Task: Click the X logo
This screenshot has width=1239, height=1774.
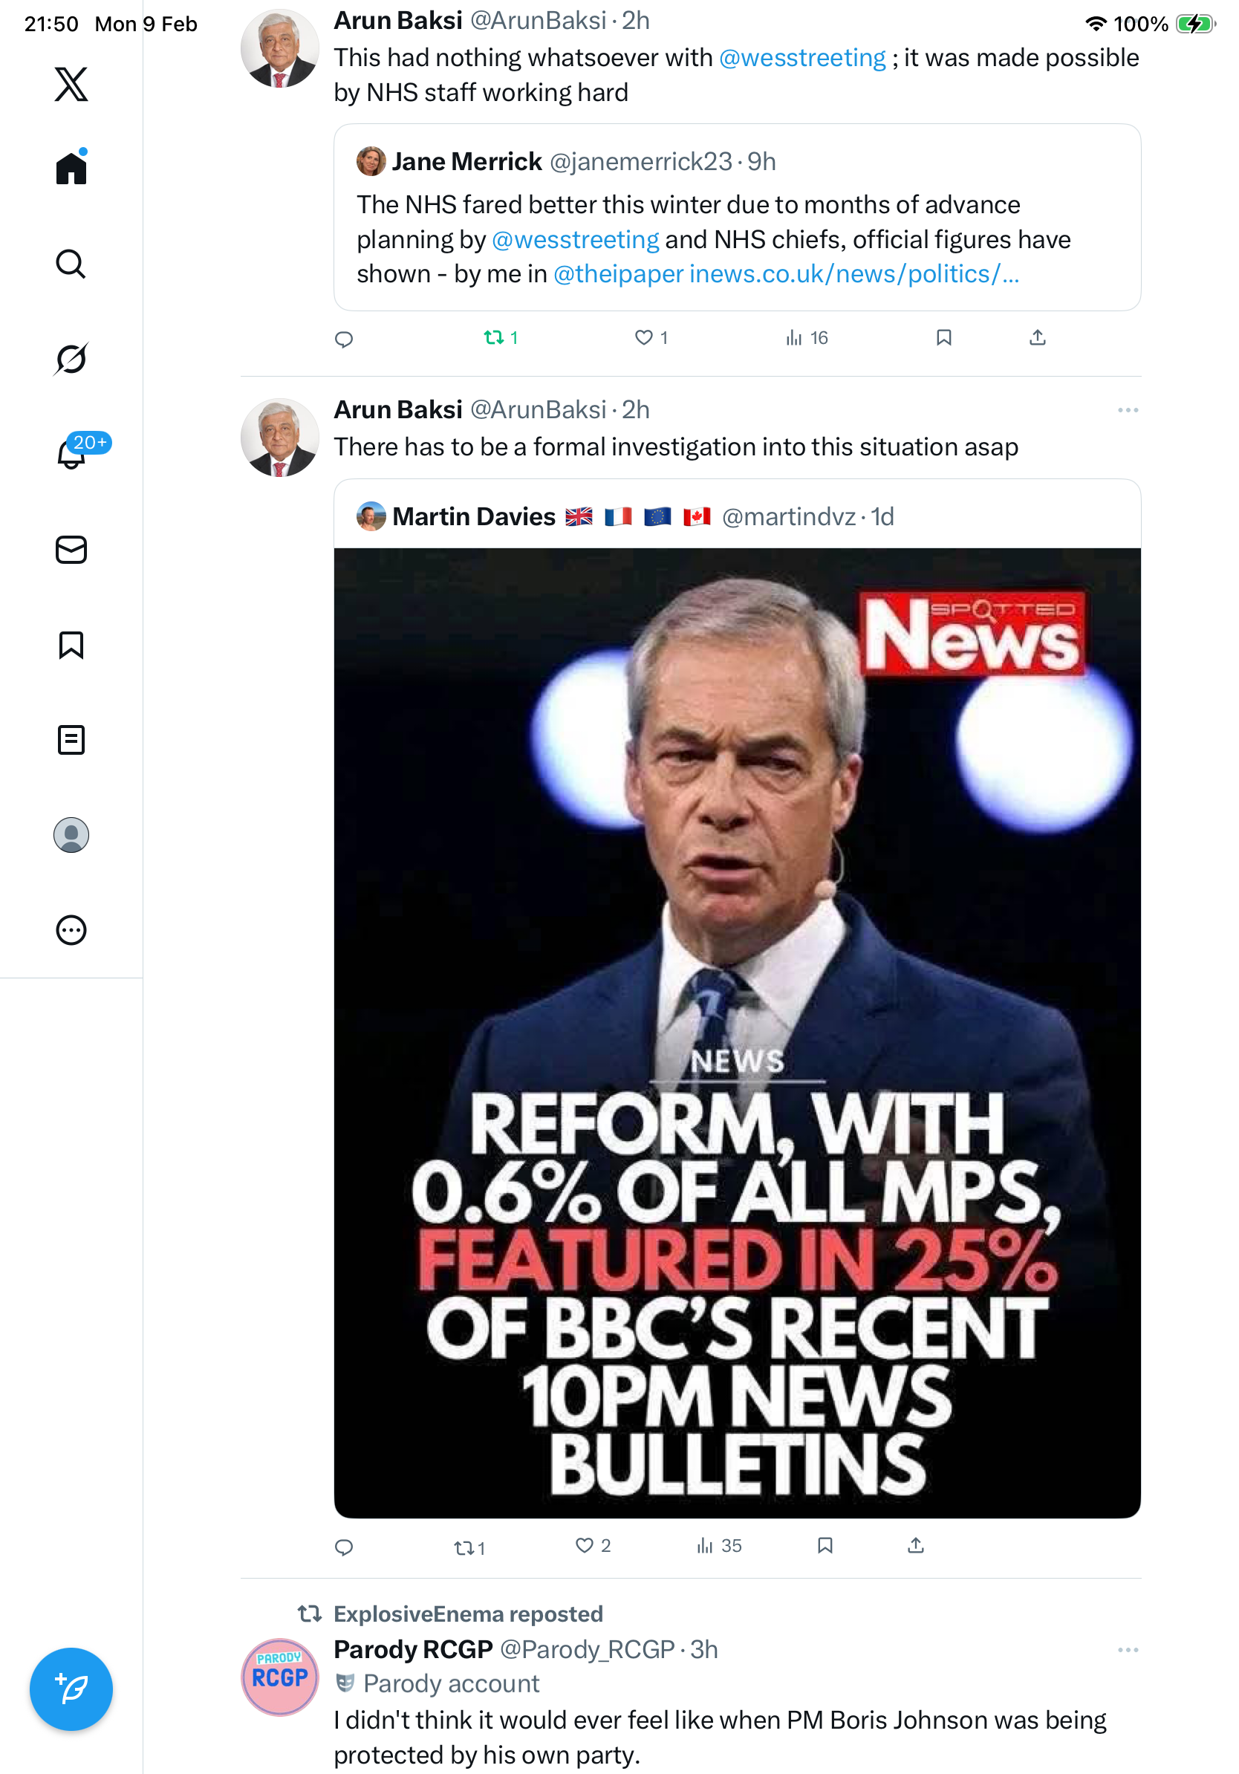Action: coord(71,83)
